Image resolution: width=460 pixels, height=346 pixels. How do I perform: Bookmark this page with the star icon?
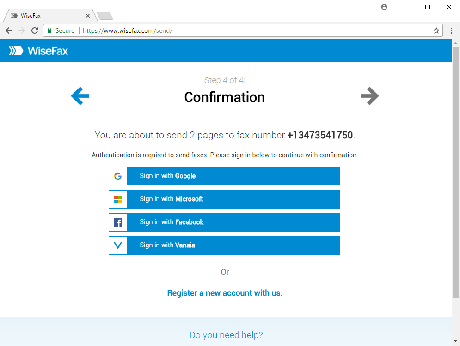click(x=436, y=30)
